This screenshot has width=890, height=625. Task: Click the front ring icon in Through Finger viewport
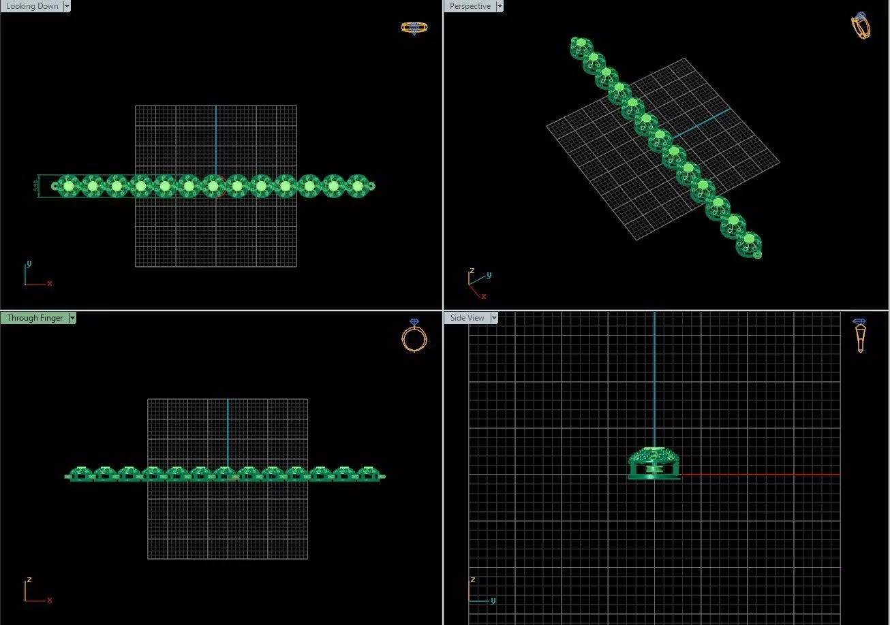pyautogui.click(x=414, y=336)
